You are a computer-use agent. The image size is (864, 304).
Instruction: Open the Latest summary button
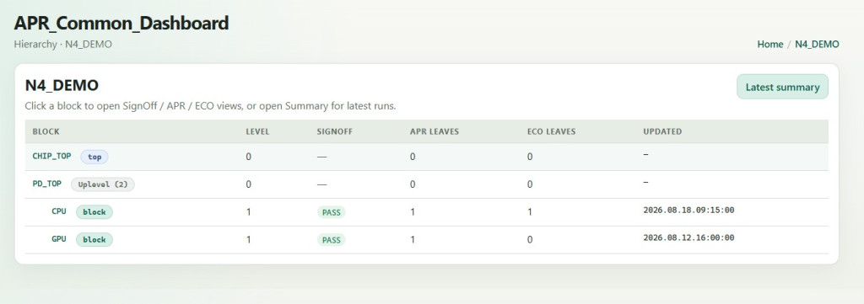[782, 87]
